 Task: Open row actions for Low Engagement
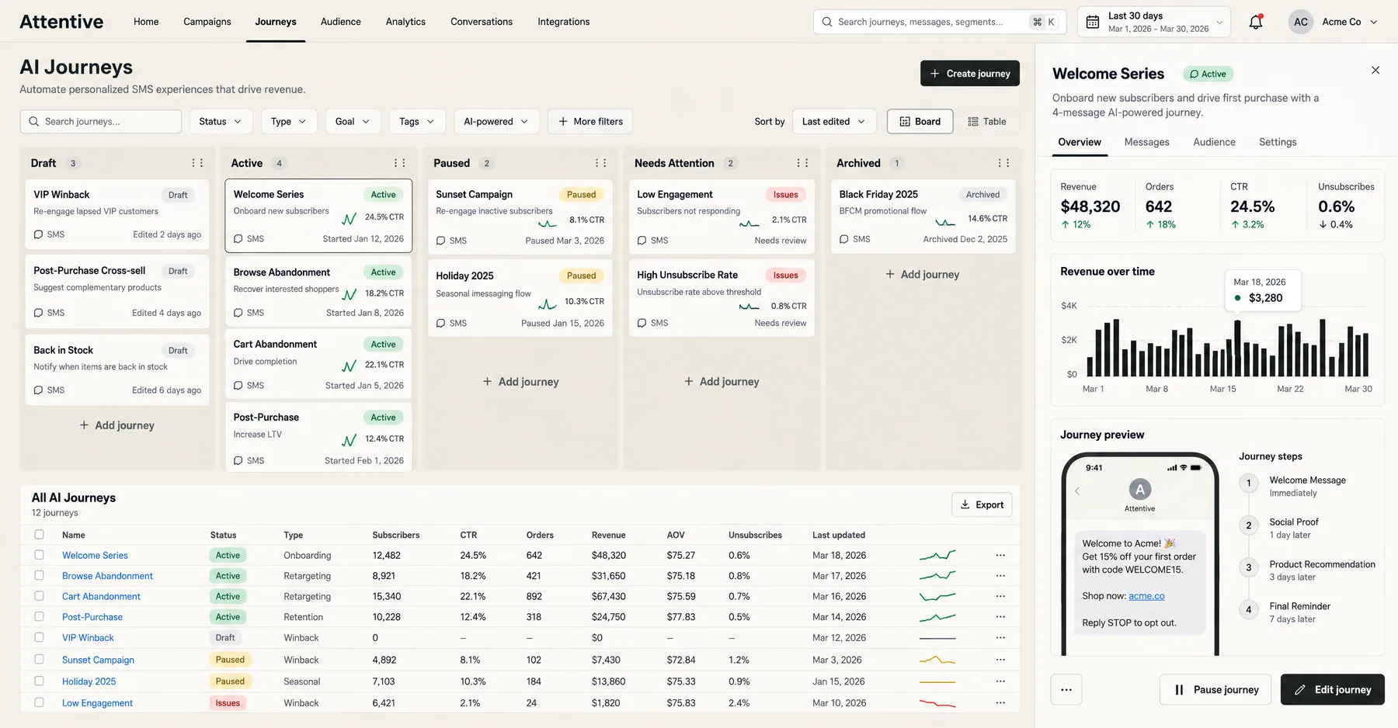pyautogui.click(x=1000, y=703)
